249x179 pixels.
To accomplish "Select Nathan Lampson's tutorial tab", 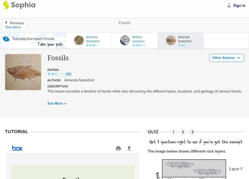I will pos(134,40).
